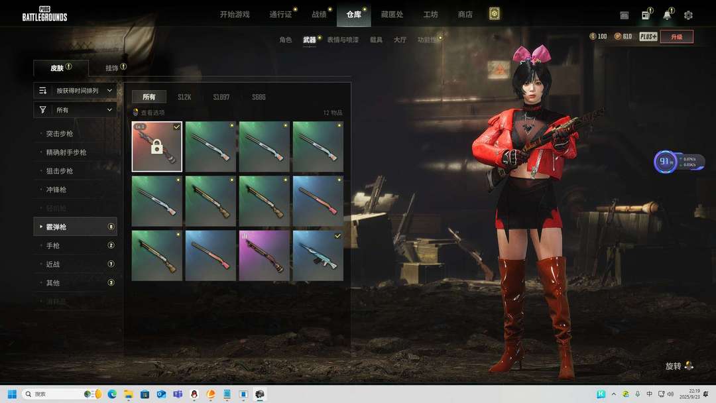Open Microsoft Teams from the taskbar
The height and width of the screenshot is (403, 716).
pyautogui.click(x=178, y=394)
